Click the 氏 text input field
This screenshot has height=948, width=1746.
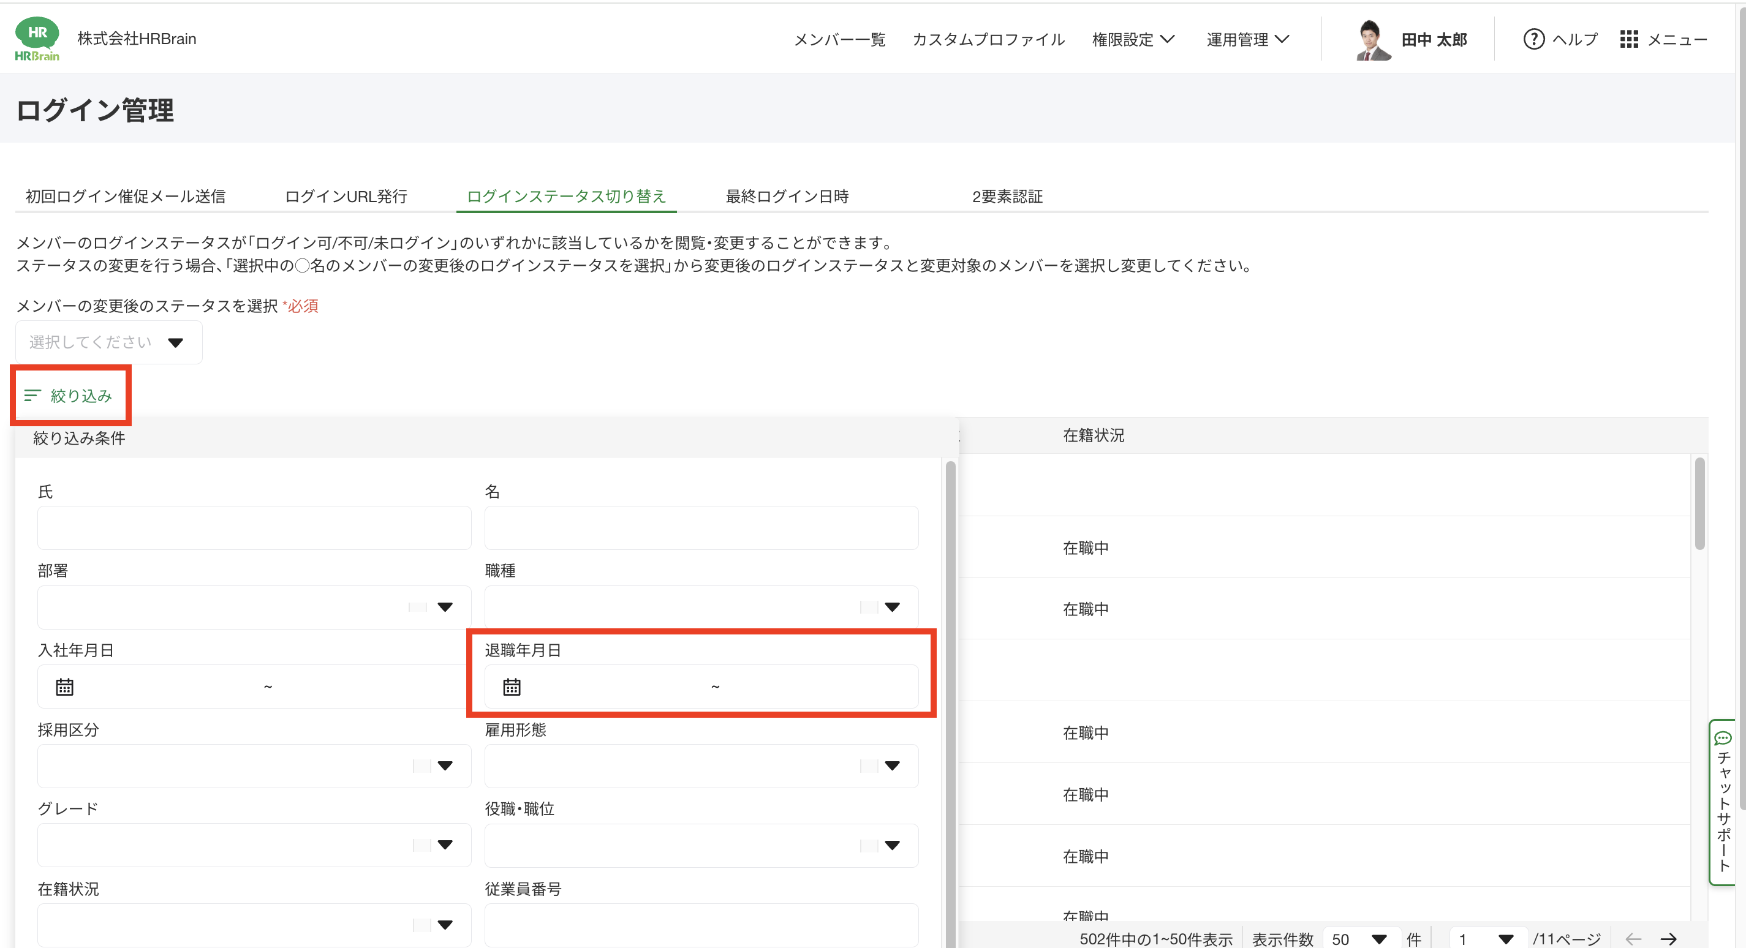point(254,527)
